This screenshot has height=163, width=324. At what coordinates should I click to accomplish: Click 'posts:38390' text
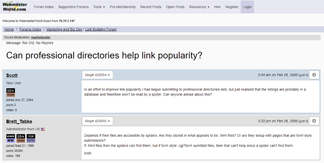(x=14, y=151)
